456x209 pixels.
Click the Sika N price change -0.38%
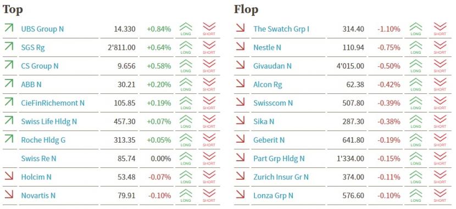[x=388, y=122]
